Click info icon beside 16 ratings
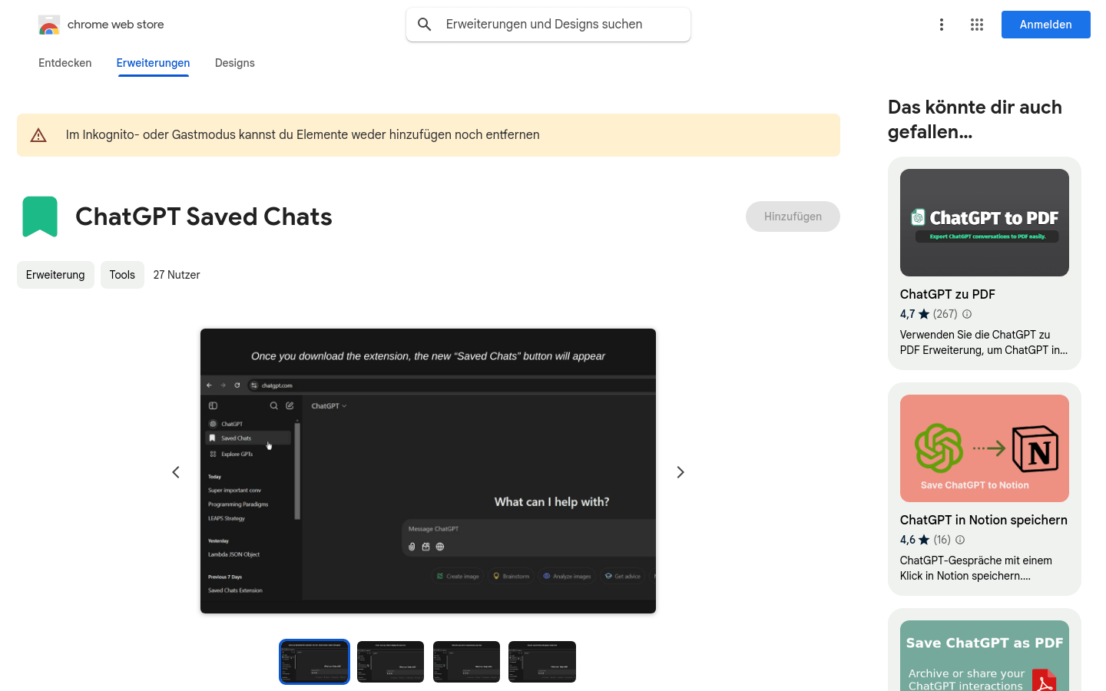 tap(960, 540)
